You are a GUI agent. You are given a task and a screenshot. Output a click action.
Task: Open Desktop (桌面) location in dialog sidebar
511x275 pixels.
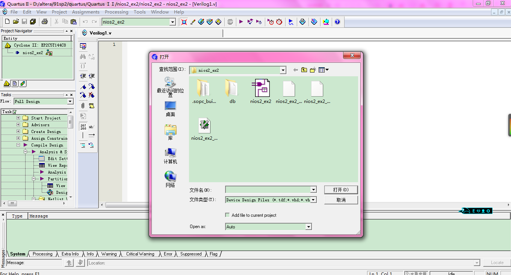click(170, 109)
